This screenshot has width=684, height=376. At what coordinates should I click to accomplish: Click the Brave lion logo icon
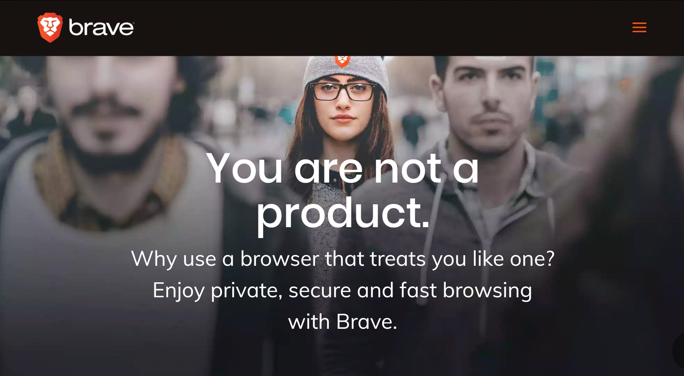tap(50, 27)
